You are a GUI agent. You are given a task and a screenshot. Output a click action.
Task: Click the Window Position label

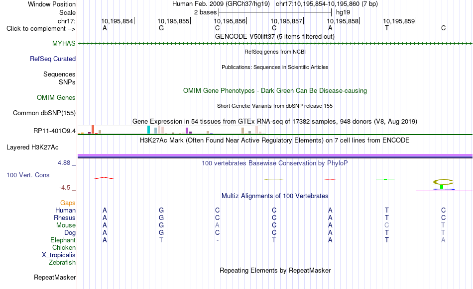coord(52,4)
